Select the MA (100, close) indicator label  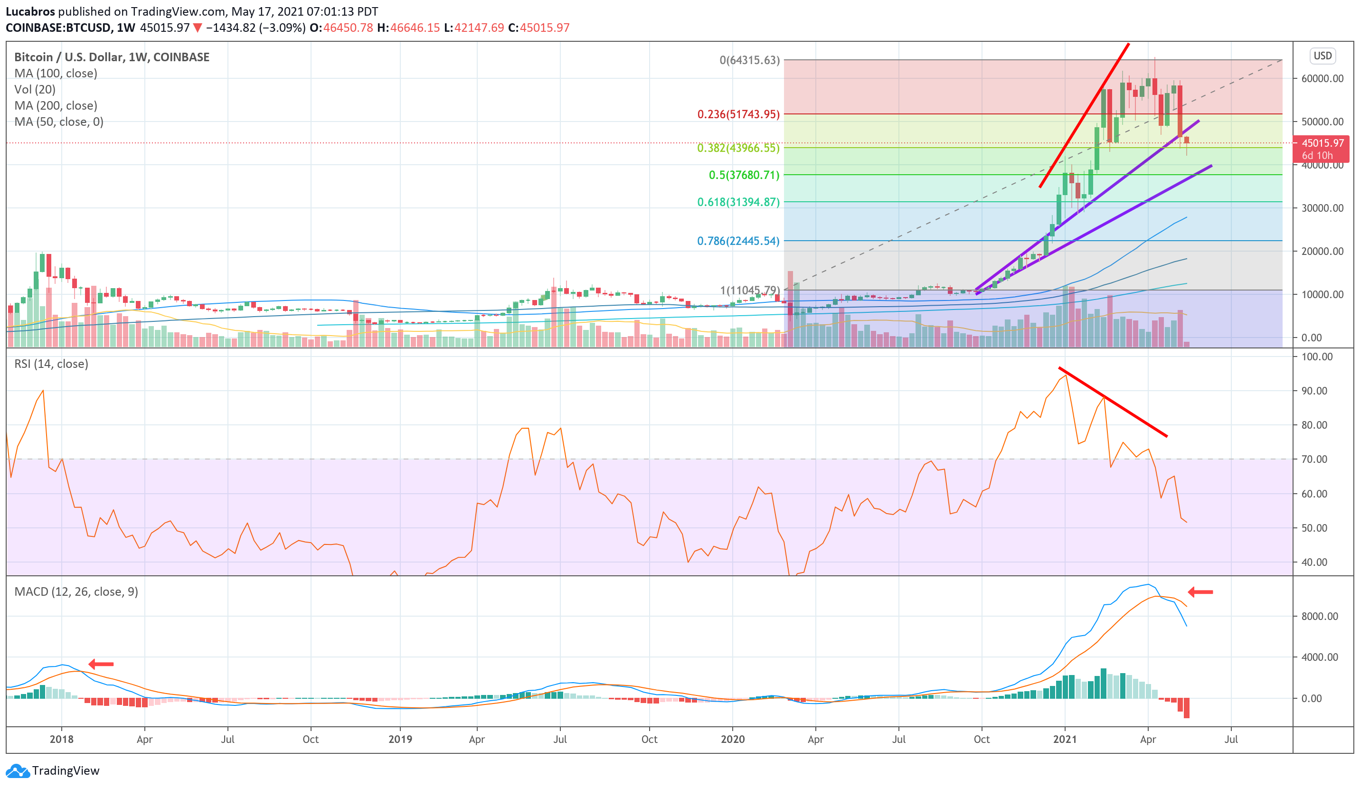click(x=56, y=74)
